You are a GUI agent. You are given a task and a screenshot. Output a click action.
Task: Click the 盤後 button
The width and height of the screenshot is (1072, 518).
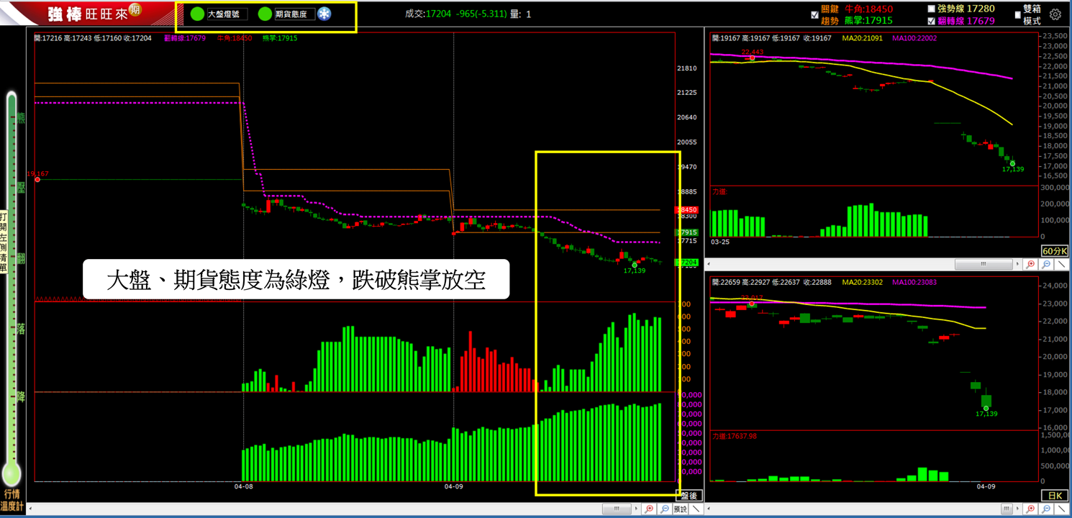point(689,496)
